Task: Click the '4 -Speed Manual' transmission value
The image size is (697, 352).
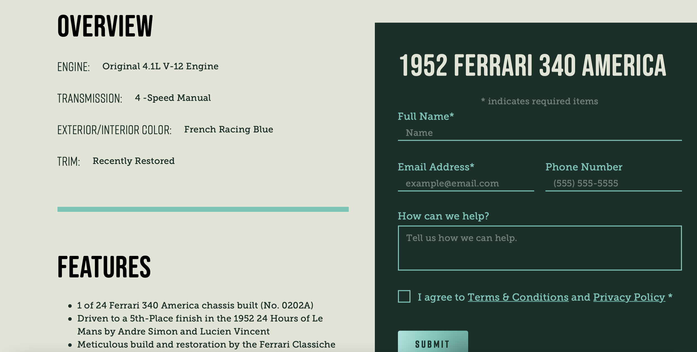Action: (x=173, y=98)
